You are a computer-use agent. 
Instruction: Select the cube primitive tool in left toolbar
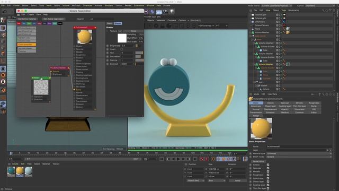(3, 28)
